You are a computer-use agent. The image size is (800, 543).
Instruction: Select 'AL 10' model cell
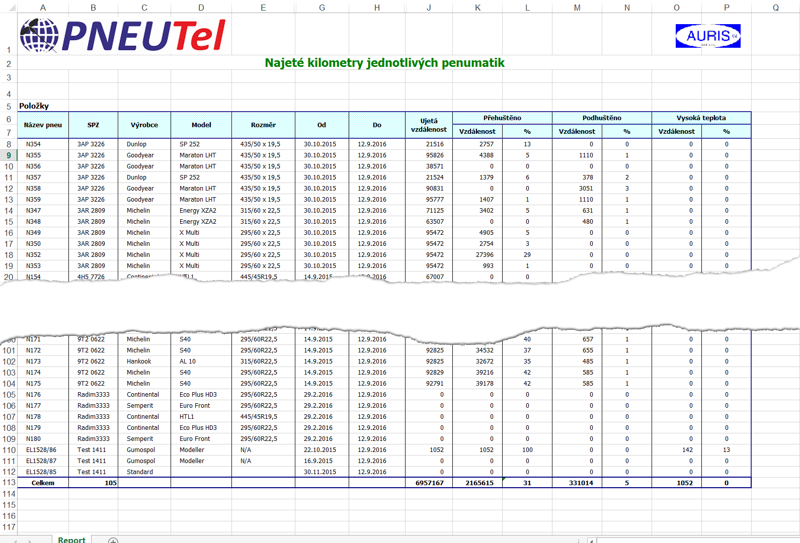(x=201, y=361)
